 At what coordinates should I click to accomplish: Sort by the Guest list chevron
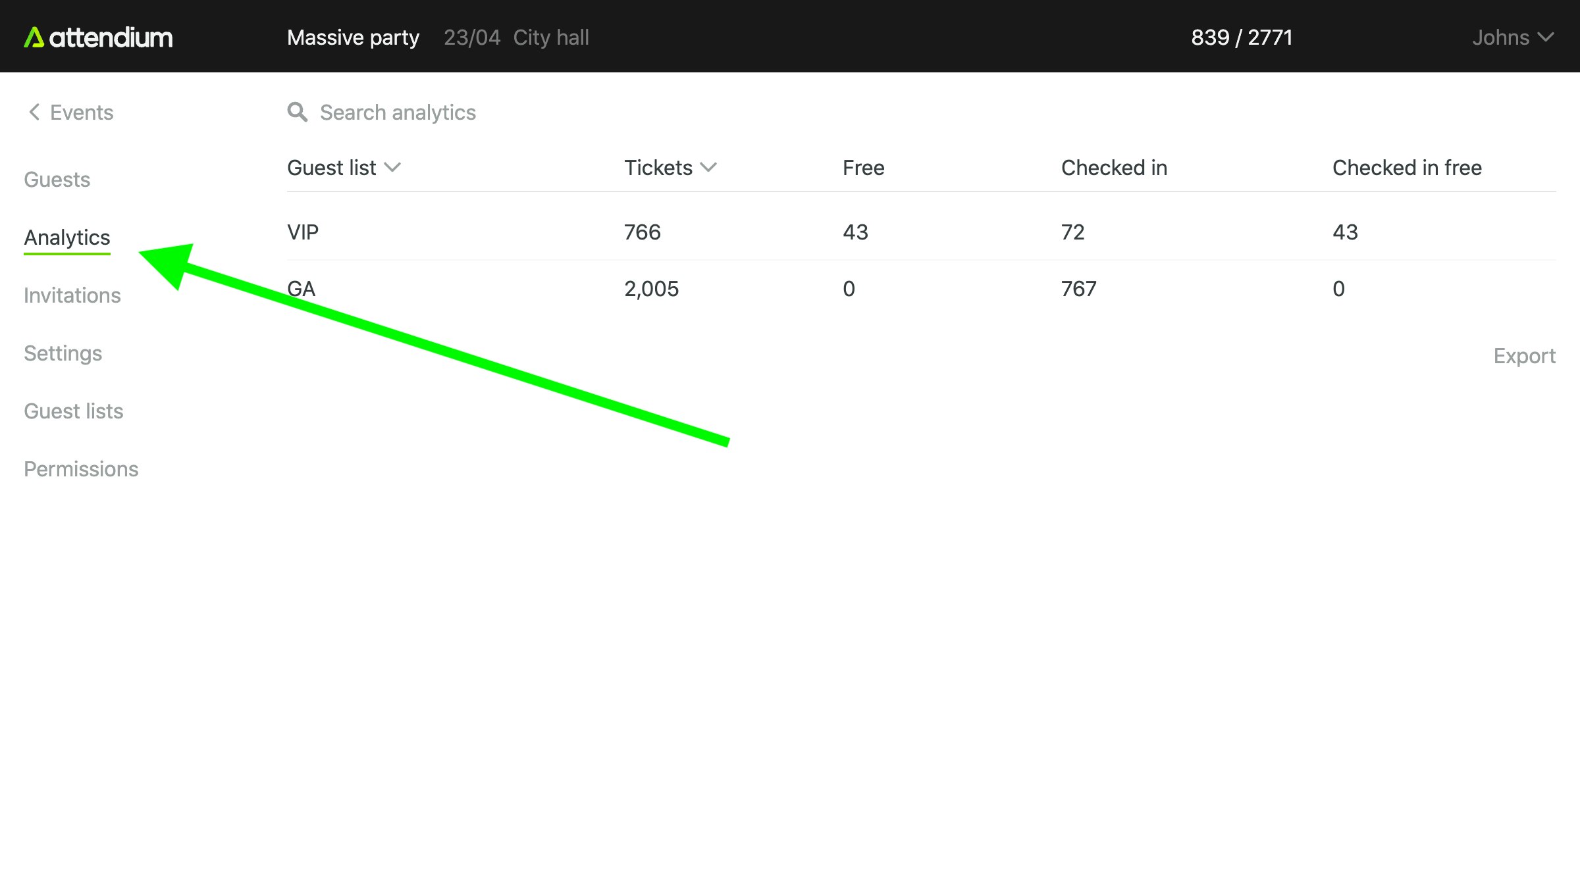pyautogui.click(x=392, y=168)
